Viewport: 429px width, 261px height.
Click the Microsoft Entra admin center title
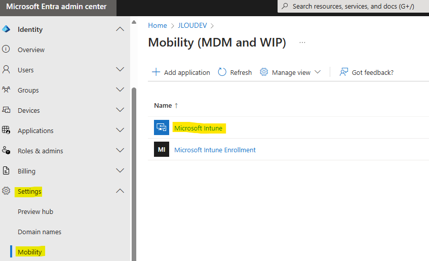(x=56, y=7)
